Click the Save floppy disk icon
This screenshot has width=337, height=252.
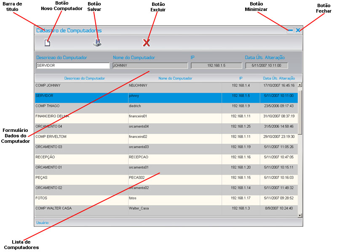coord(97,42)
